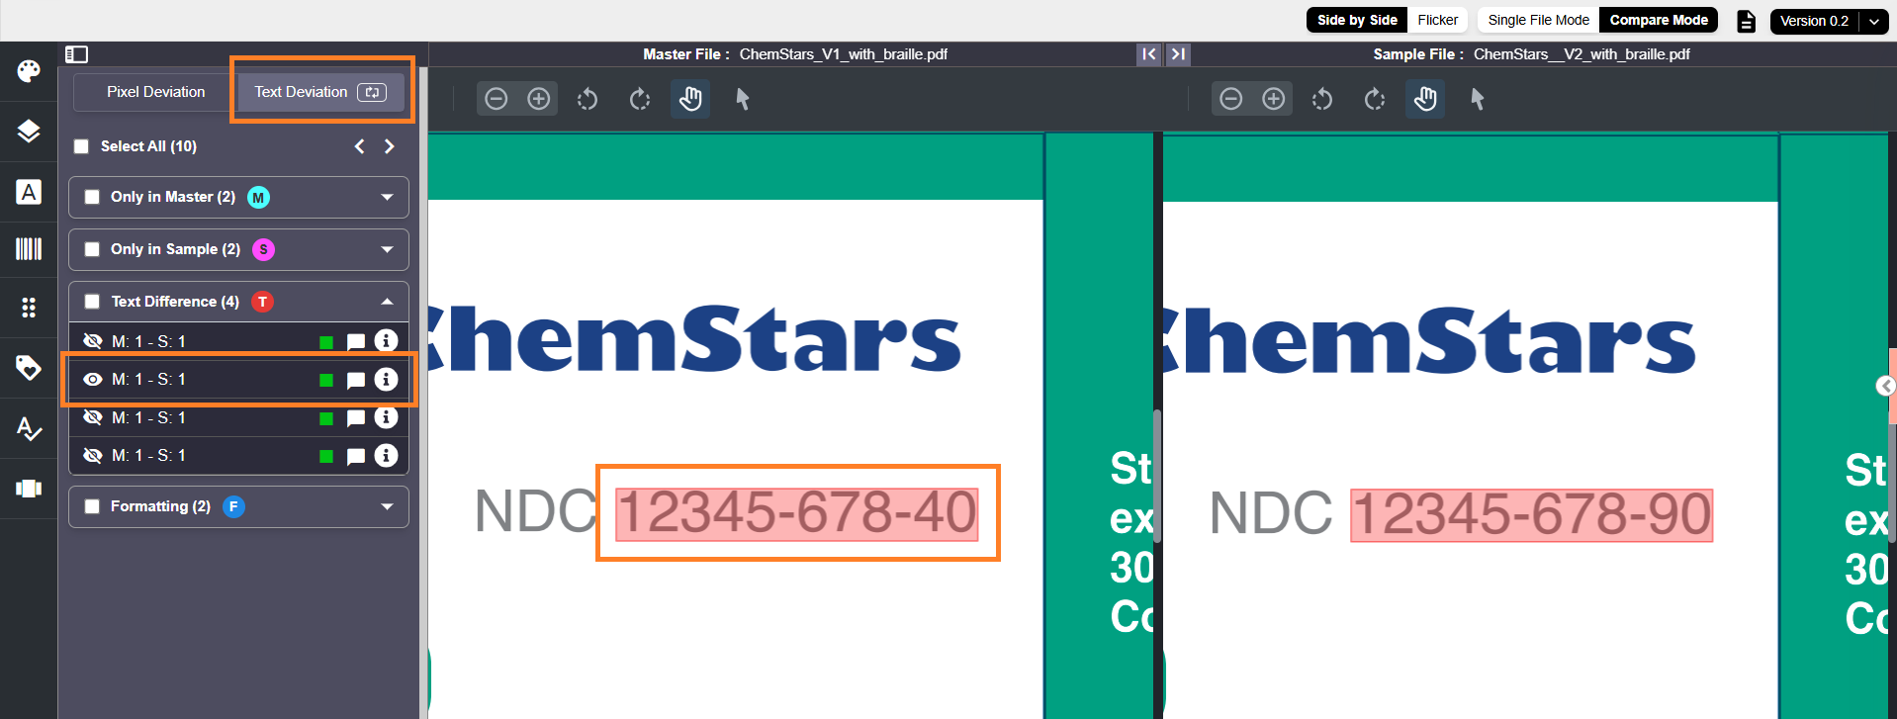Click the green swatch on visible-eye difference row
Image resolution: width=1897 pixels, height=719 pixels.
(326, 381)
